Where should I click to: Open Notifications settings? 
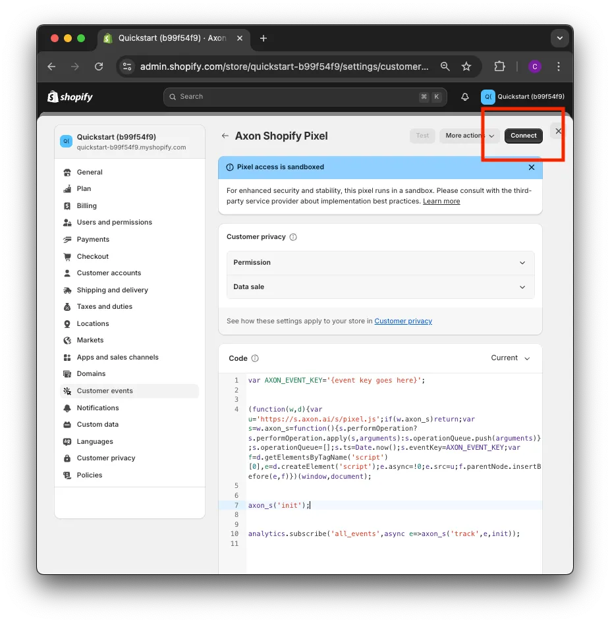(x=129, y=408)
